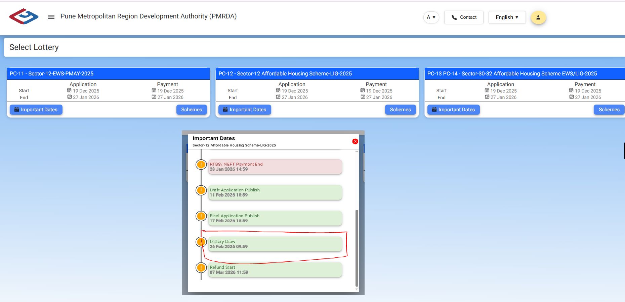This screenshot has width=625, height=302.
Task: View Schemes for PC-11 Sector-12-EWS-PMAY
Action: (x=192, y=110)
